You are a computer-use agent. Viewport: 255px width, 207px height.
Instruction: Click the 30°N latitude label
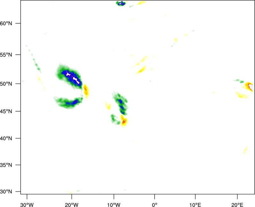[6, 192]
